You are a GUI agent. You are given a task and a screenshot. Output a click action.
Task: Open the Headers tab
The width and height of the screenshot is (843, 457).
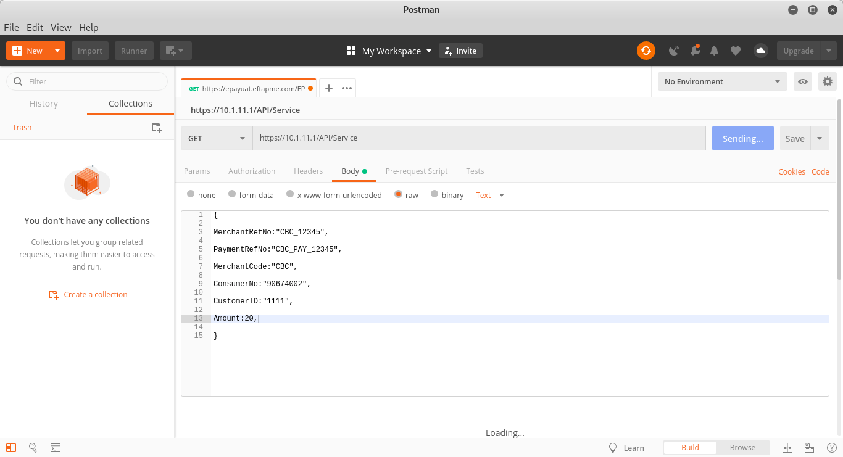[x=308, y=171]
